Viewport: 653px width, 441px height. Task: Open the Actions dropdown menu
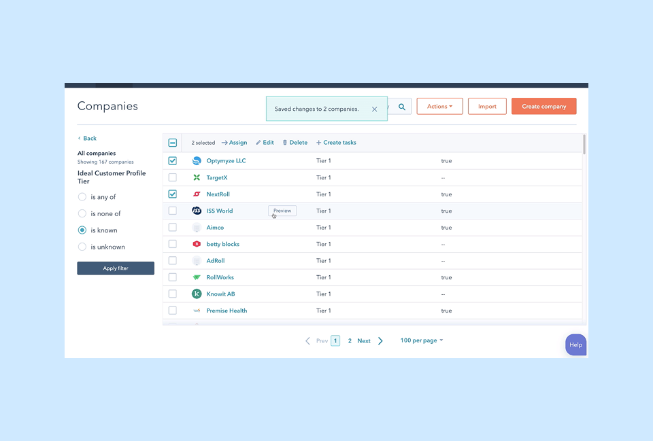click(x=439, y=107)
